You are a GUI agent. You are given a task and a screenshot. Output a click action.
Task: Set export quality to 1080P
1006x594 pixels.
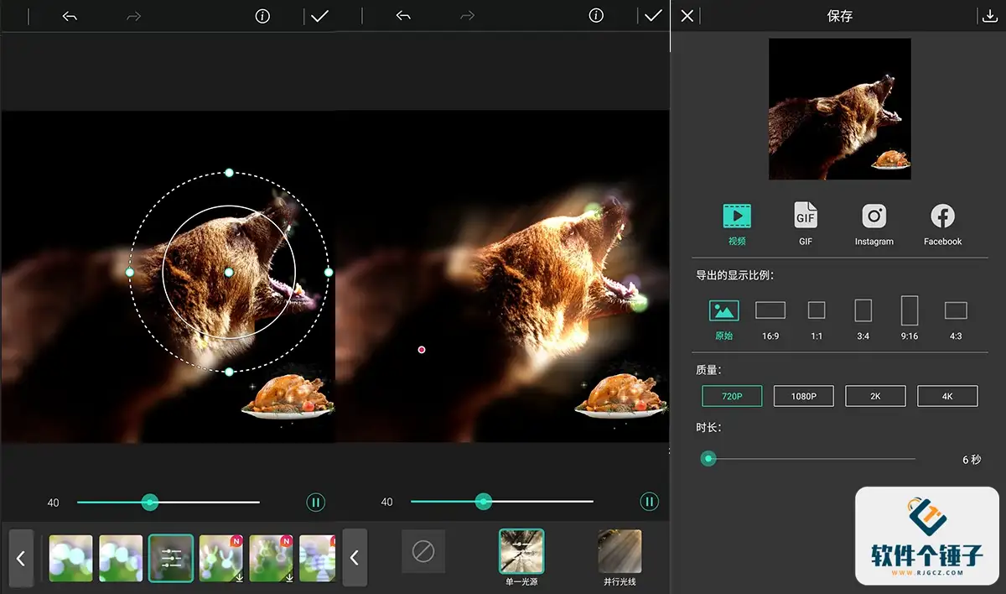[x=803, y=395]
